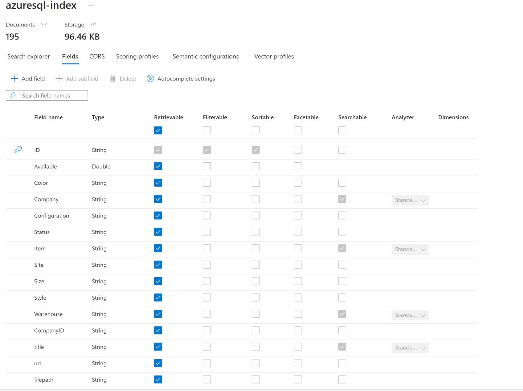Click the key icon beside ID field
The height and width of the screenshot is (391, 523).
(18, 150)
